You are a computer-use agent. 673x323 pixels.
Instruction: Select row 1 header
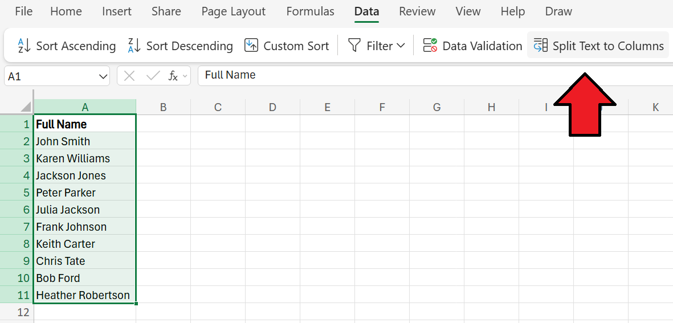(x=17, y=124)
